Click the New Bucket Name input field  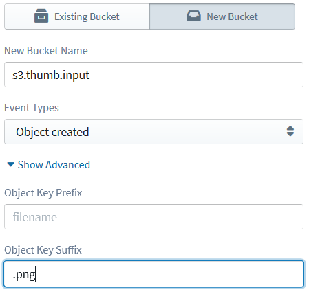pos(153,75)
